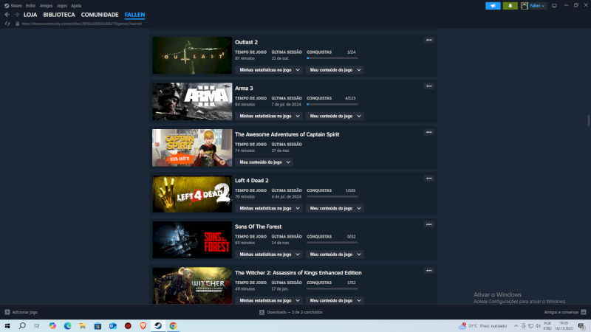
Task: Go to the LOJA tab
Action: [30, 15]
